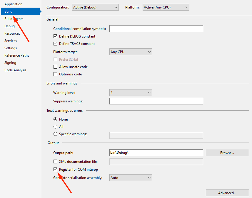Screen dimensions: 252x198
Task: Switch to the Build Events tab
Action: pos(14,19)
